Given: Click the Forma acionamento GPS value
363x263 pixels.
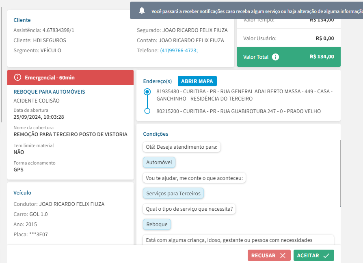Looking at the screenshot, I should tap(19, 170).
